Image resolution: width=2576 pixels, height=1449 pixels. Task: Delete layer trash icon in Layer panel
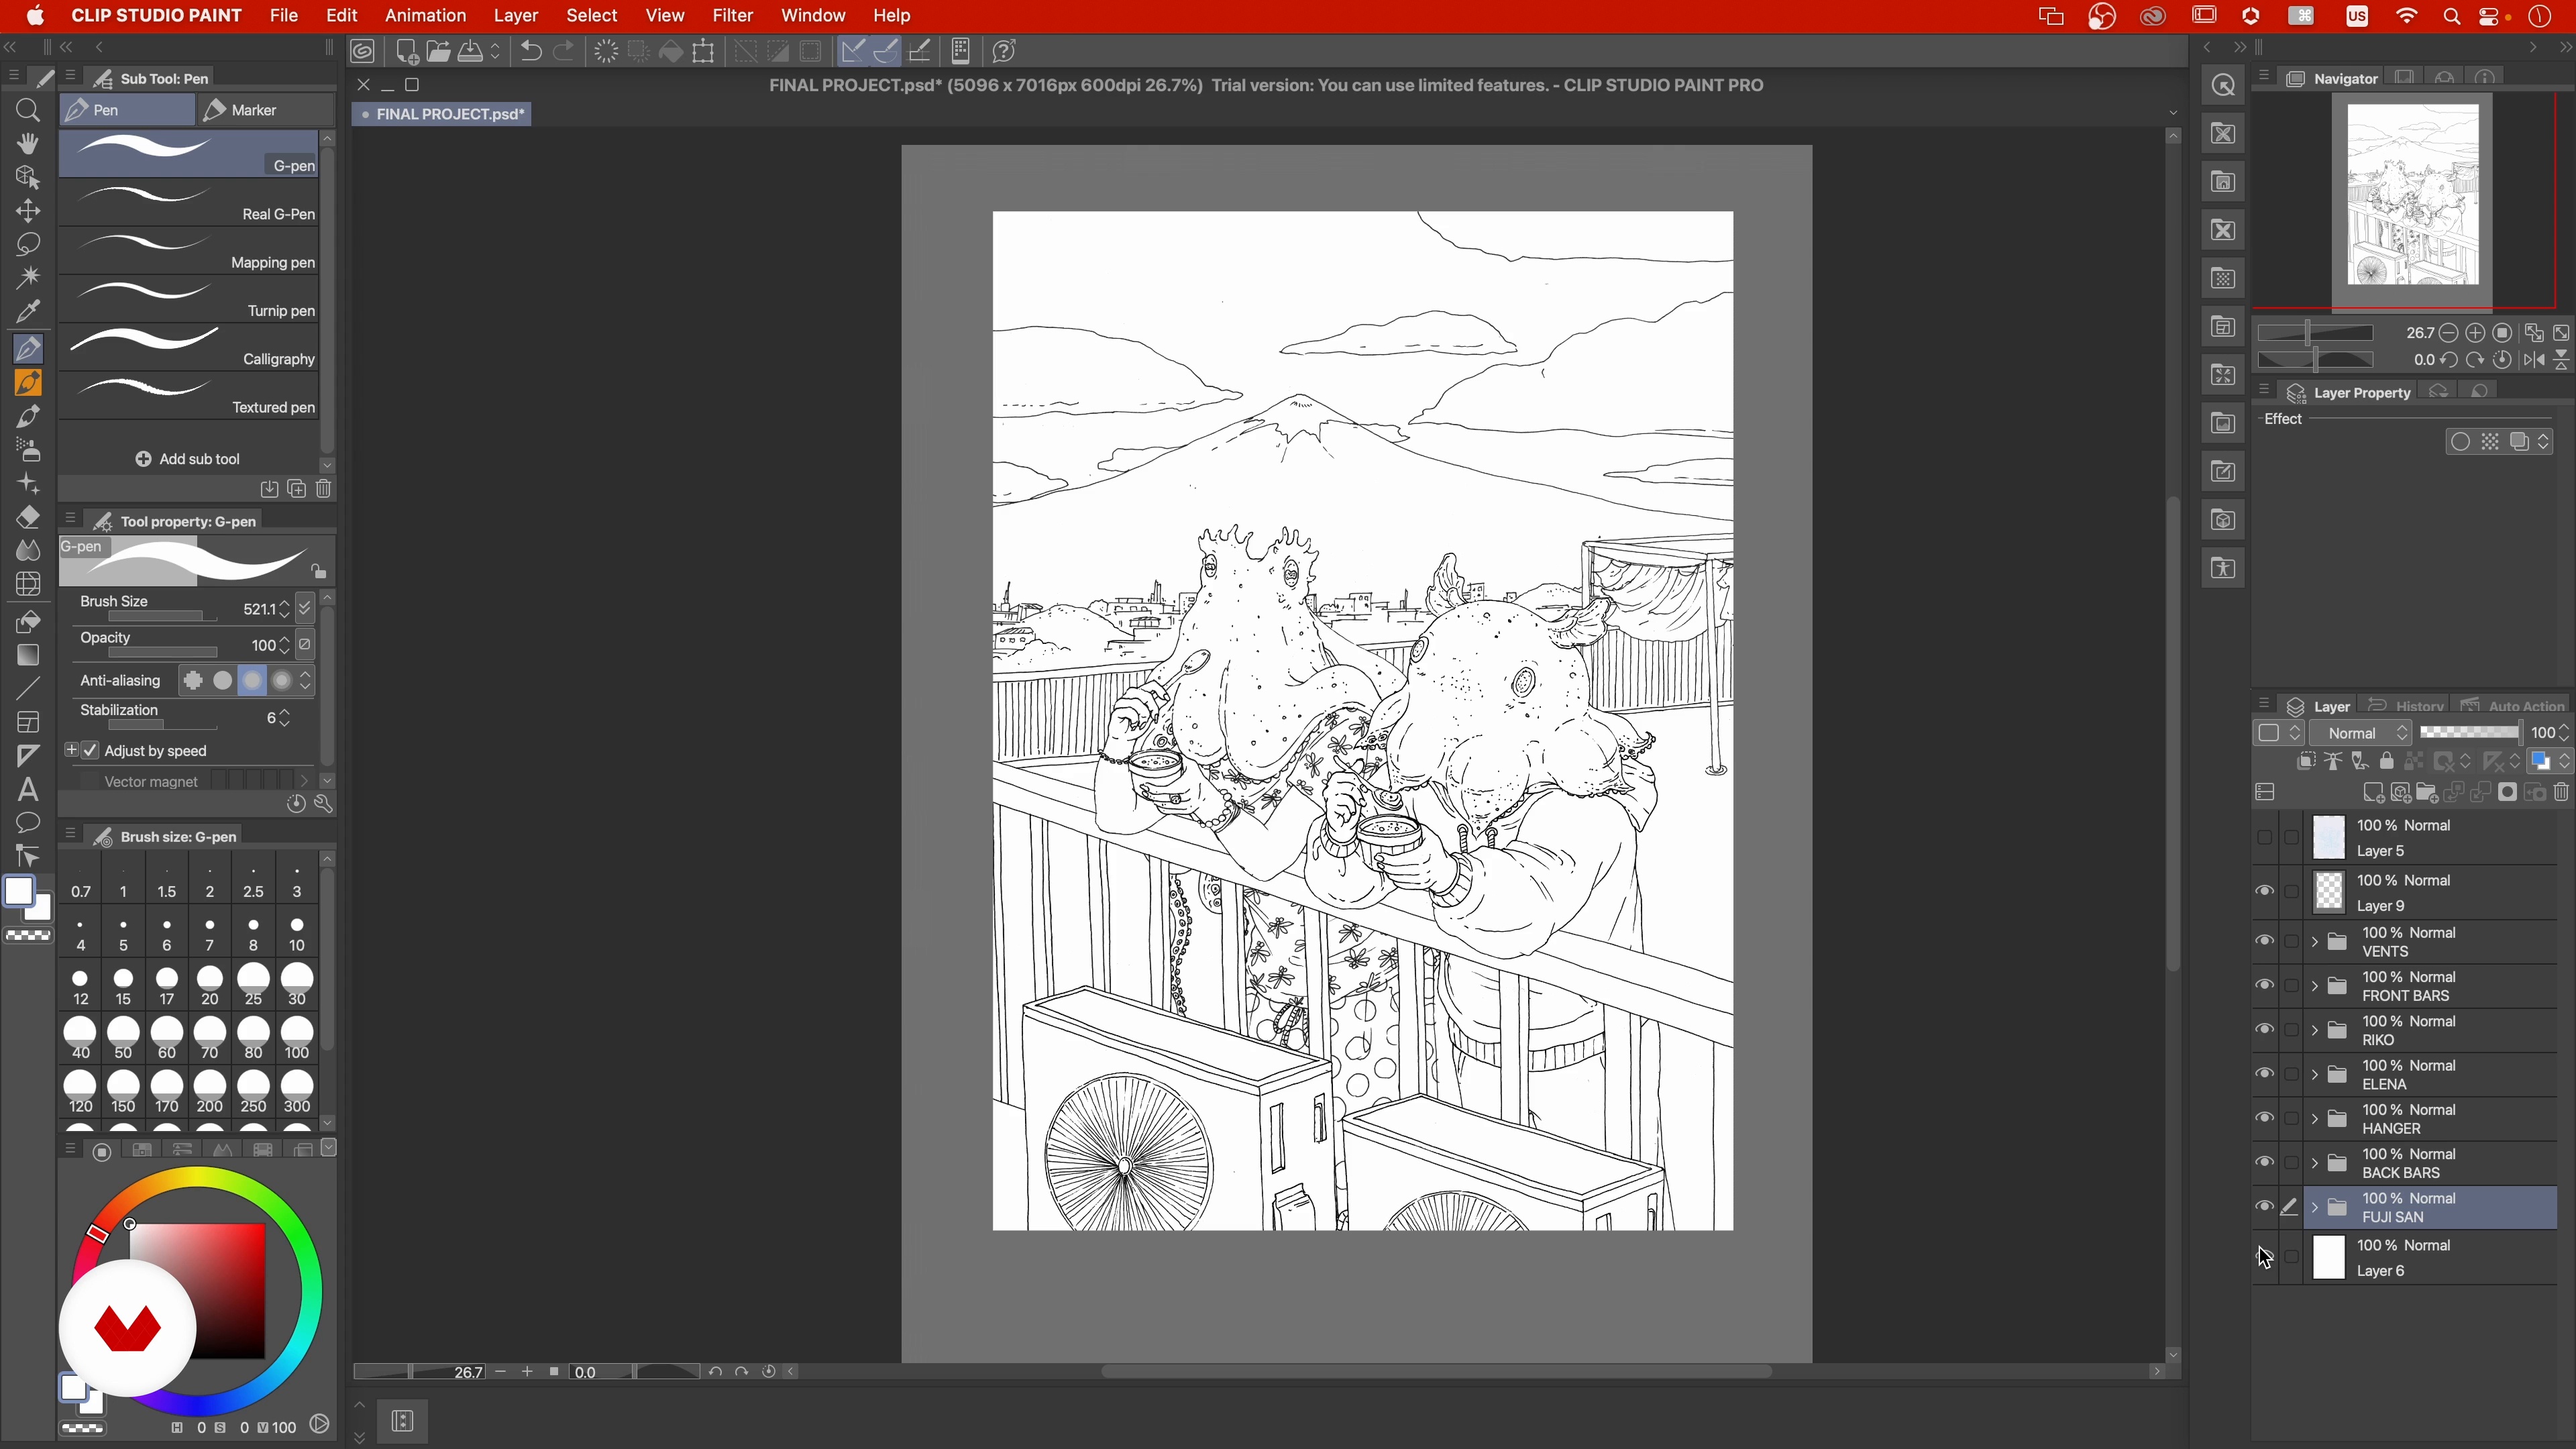tap(2561, 793)
